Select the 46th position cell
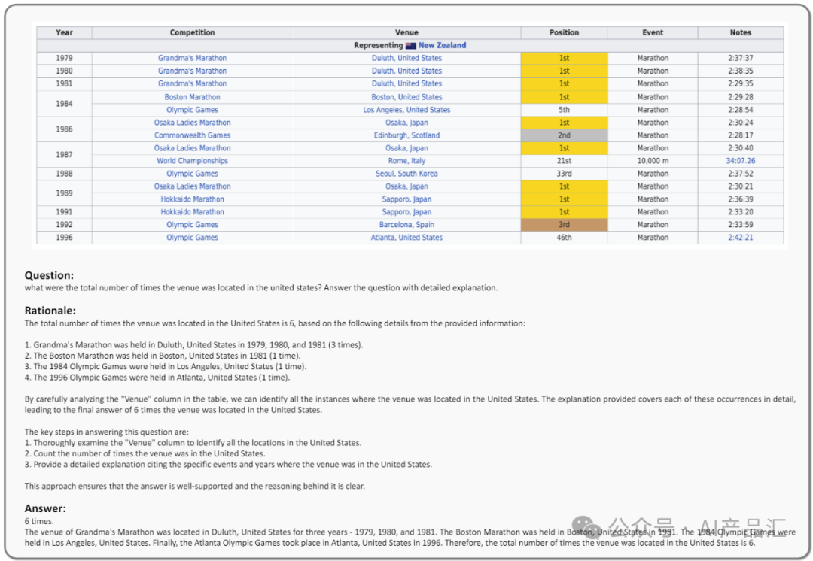The height and width of the screenshot is (561, 813). [x=564, y=237]
